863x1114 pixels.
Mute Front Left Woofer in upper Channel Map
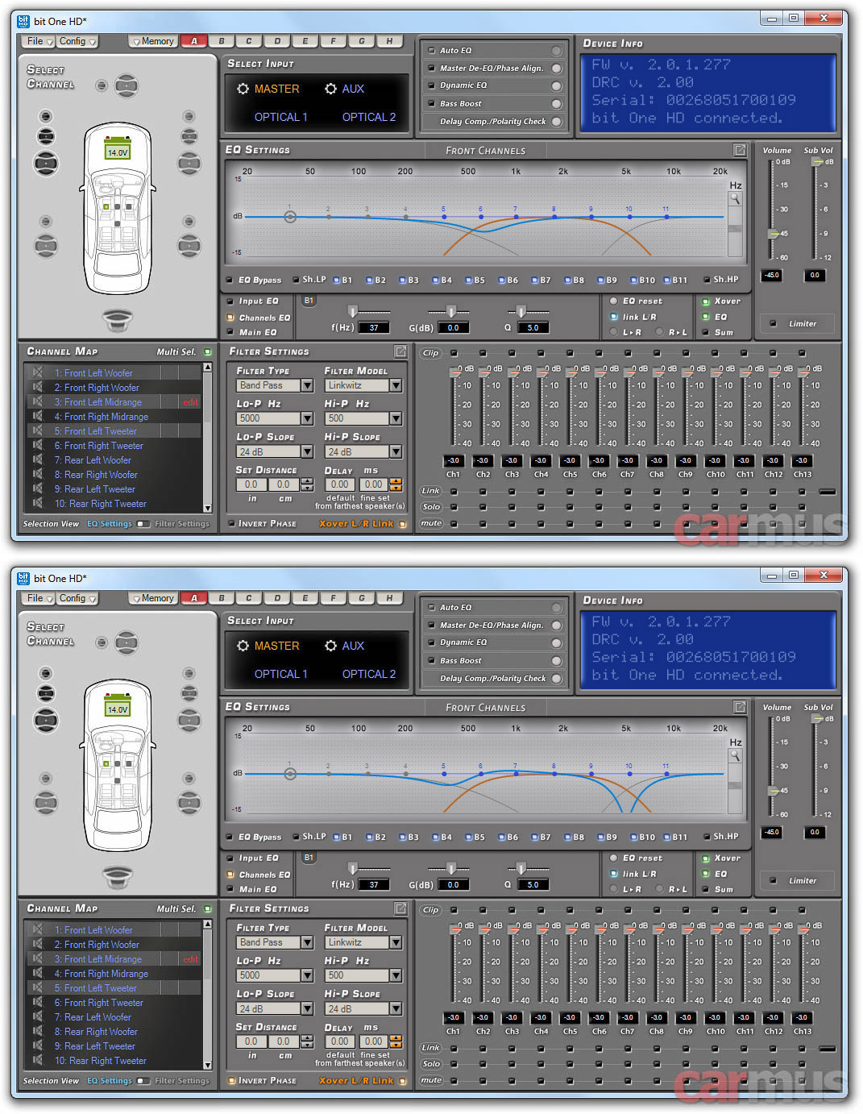point(37,372)
